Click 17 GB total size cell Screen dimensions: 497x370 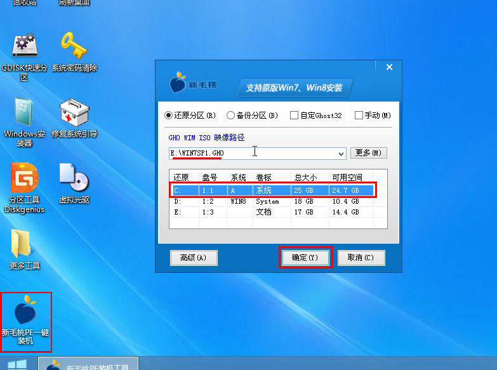(303, 212)
